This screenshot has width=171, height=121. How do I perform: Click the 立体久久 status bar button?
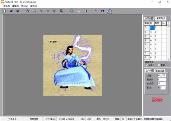(12, 119)
